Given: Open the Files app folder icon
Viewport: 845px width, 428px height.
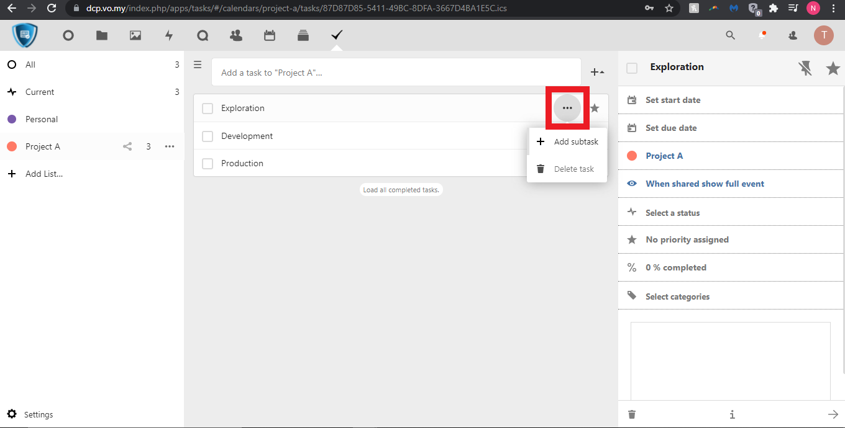Looking at the screenshot, I should point(102,36).
